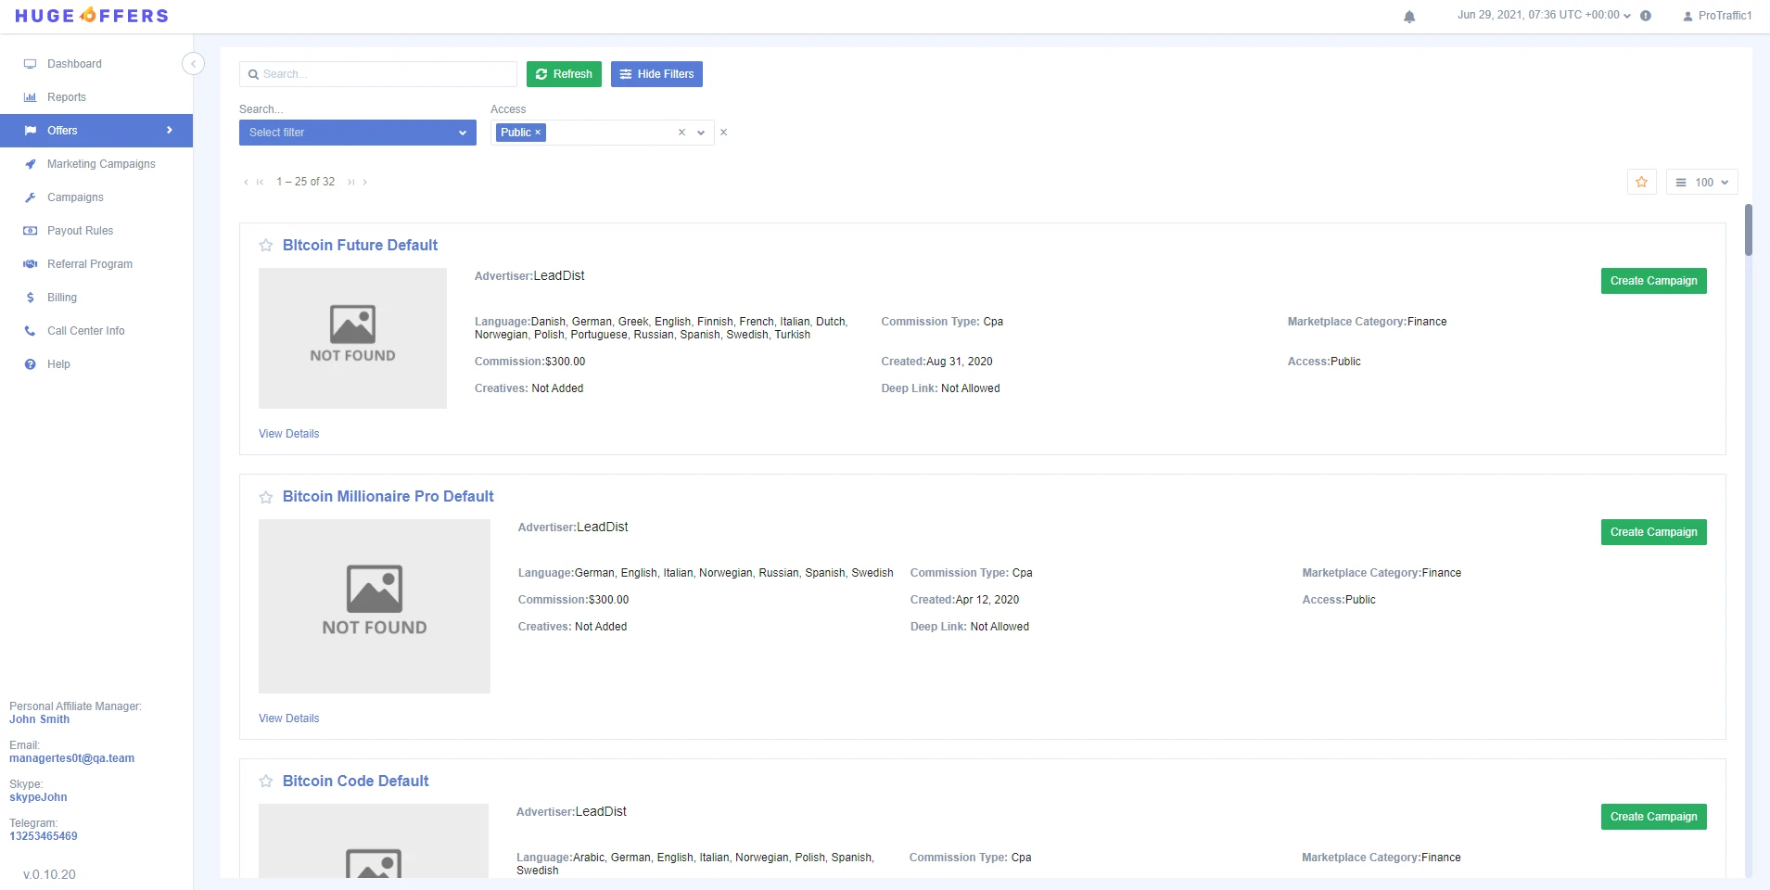Click the Telegram number 13253465469
The image size is (1770, 890).
44,836
